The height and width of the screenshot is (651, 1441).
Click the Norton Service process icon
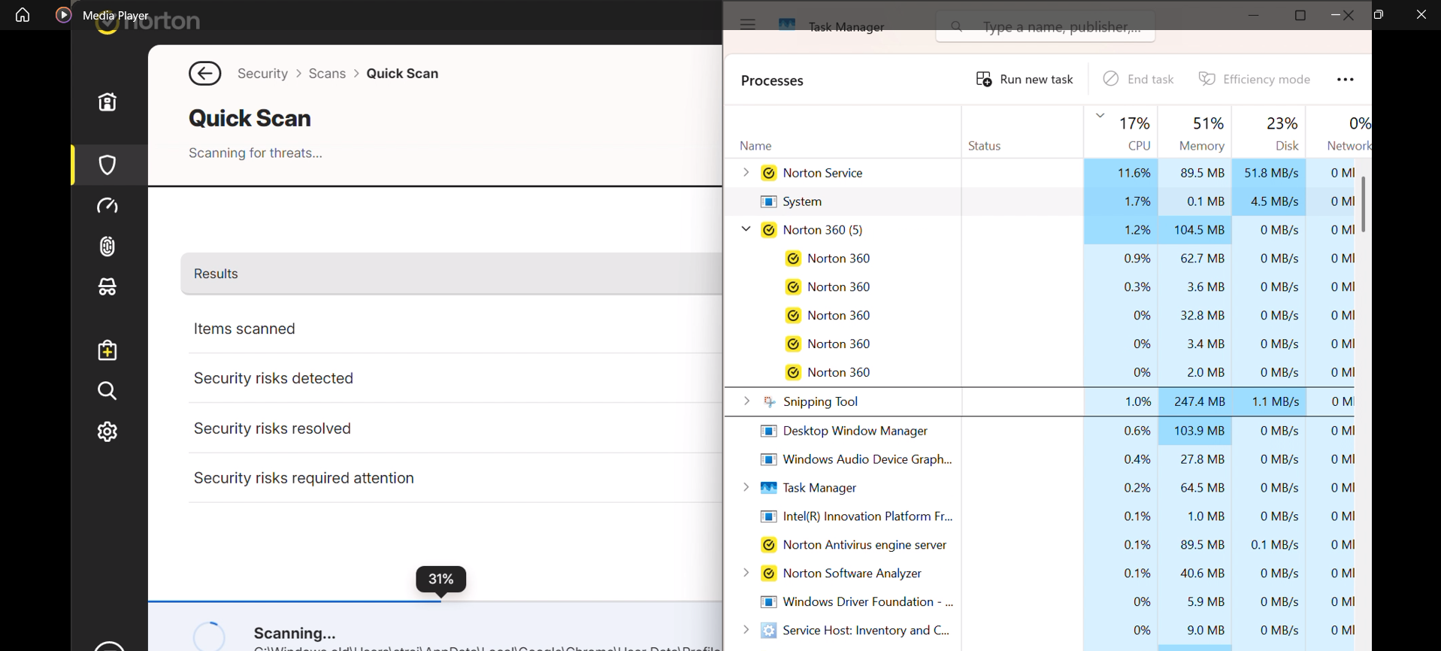pyautogui.click(x=768, y=173)
